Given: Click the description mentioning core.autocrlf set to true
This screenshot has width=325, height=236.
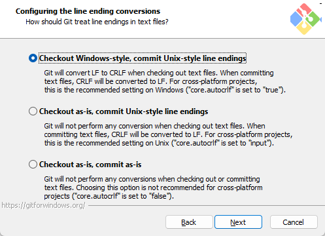Looking at the screenshot, I should [165, 81].
